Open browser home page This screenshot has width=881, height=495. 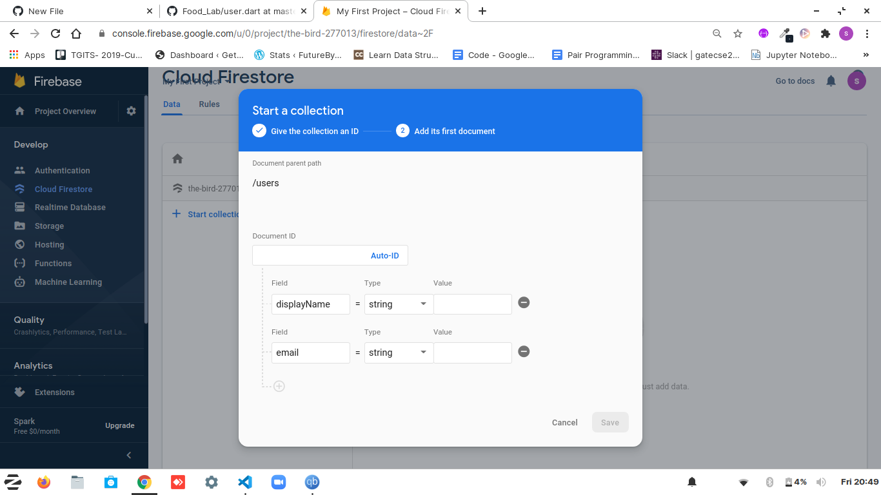[76, 34]
